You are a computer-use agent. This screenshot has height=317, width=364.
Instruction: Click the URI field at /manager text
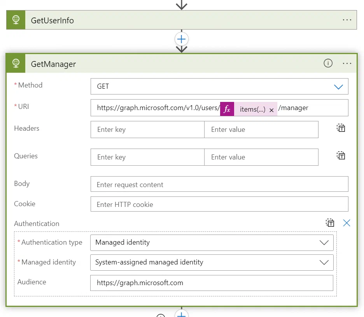[293, 108]
